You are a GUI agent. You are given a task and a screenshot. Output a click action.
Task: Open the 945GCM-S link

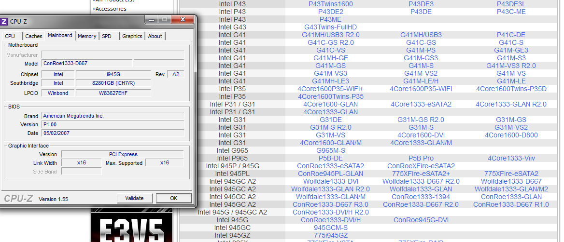coord(331,228)
